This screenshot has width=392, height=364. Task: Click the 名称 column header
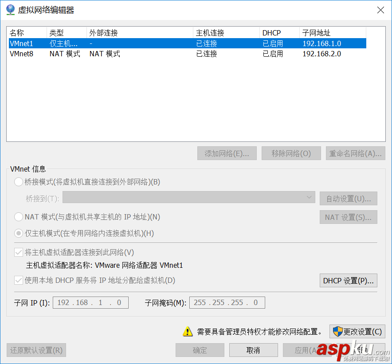[x=27, y=33]
